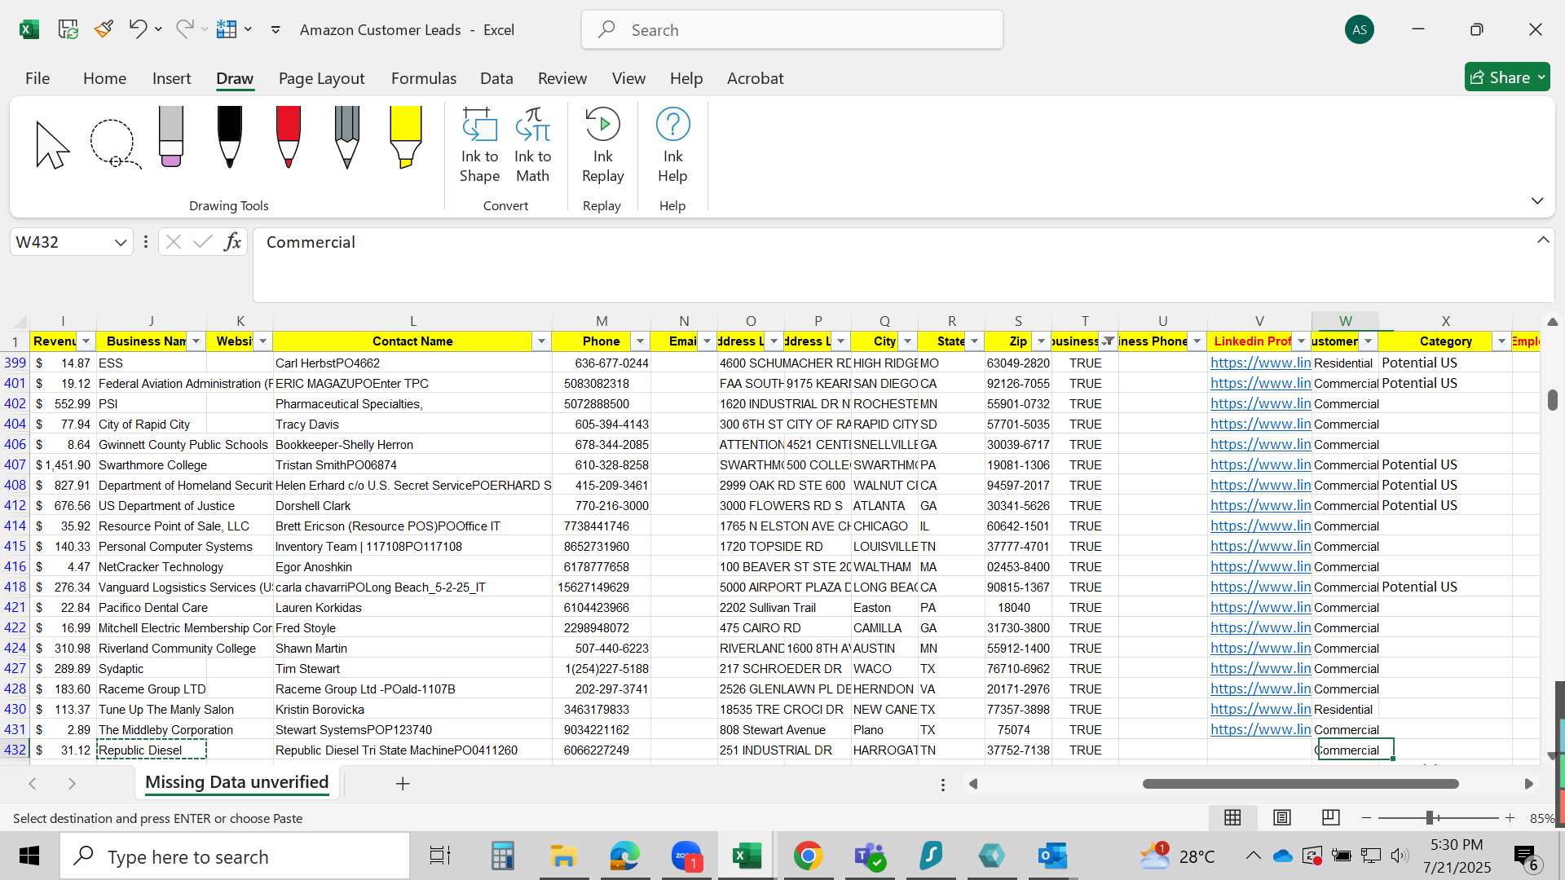Click the Share button

[x=1507, y=77]
